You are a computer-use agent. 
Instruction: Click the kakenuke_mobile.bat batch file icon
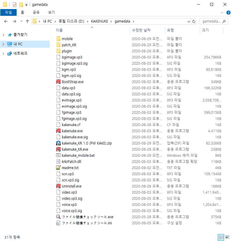click(58, 155)
